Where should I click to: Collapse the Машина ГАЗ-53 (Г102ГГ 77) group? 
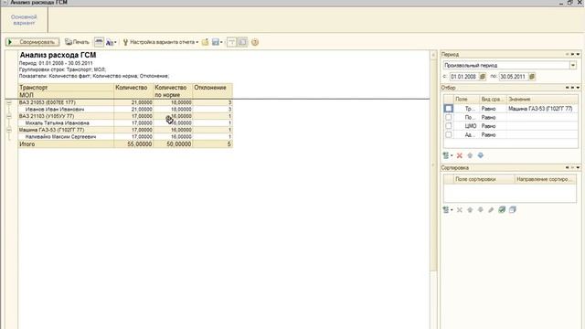click(x=9, y=130)
